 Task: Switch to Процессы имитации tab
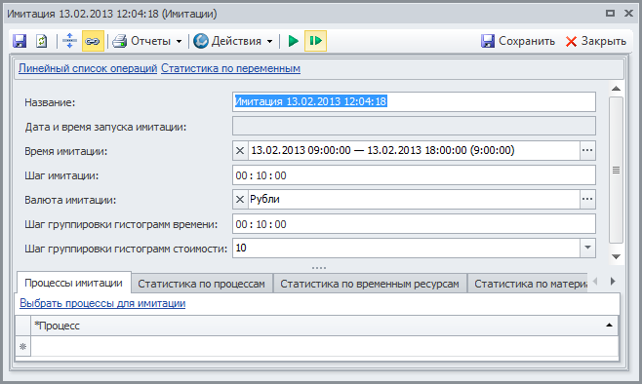[74, 283]
